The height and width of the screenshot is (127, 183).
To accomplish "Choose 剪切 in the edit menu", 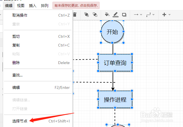I will (x=38, y=36).
